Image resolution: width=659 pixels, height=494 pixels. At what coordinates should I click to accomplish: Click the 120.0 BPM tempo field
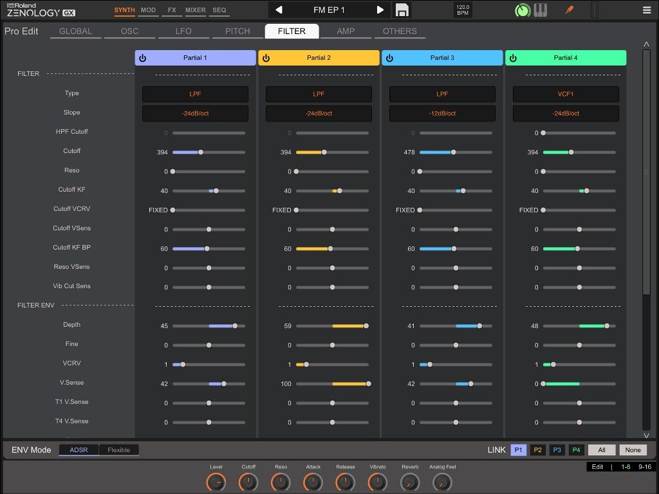pos(463,10)
